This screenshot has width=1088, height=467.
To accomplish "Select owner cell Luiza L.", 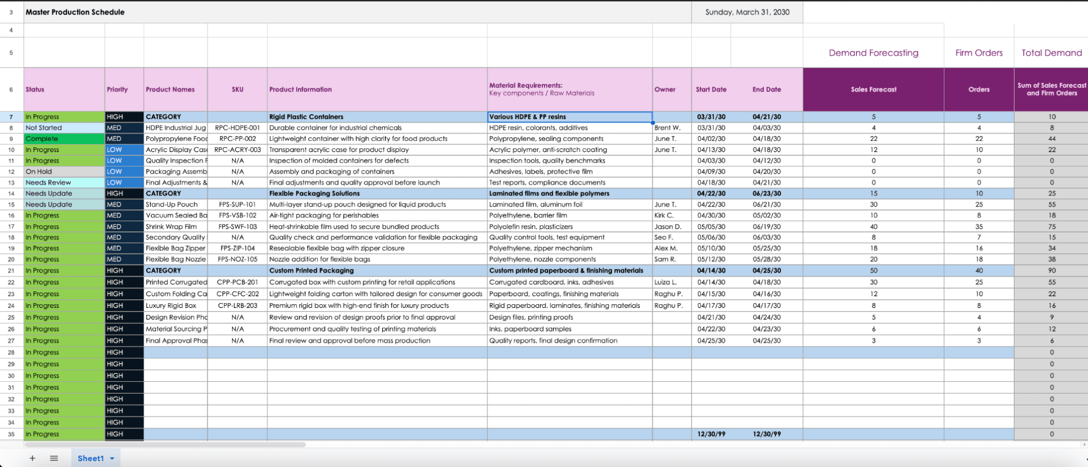I will (672, 282).
